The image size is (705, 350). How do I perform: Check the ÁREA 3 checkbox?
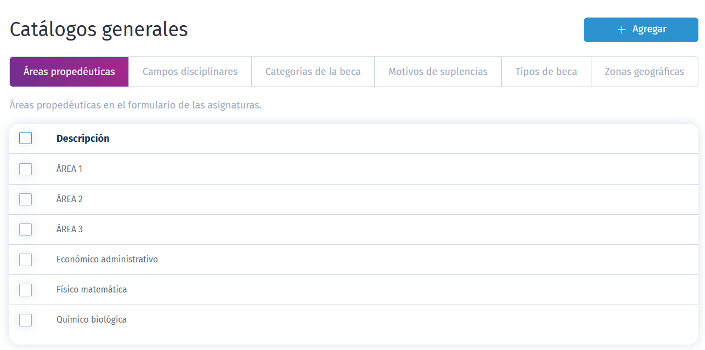[x=25, y=229]
